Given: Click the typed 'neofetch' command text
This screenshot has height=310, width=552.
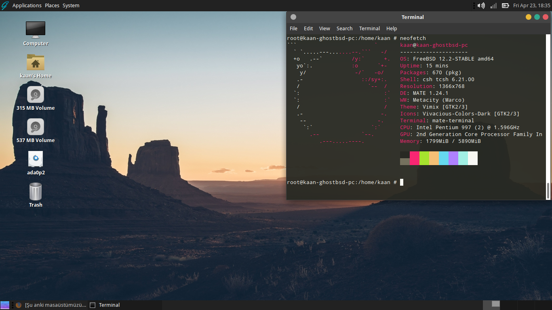Looking at the screenshot, I should (413, 38).
